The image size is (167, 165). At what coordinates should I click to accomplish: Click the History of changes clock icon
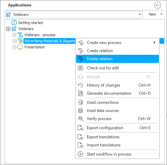point(80,85)
